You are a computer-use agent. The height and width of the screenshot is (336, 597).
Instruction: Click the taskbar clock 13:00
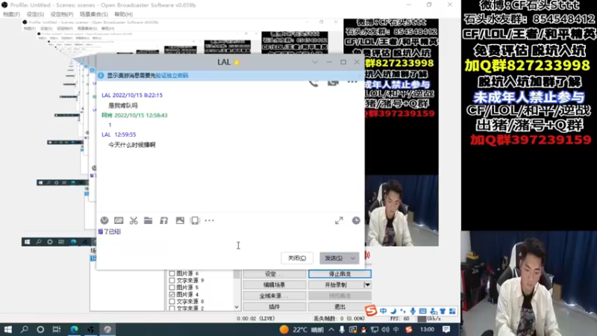tap(427, 329)
